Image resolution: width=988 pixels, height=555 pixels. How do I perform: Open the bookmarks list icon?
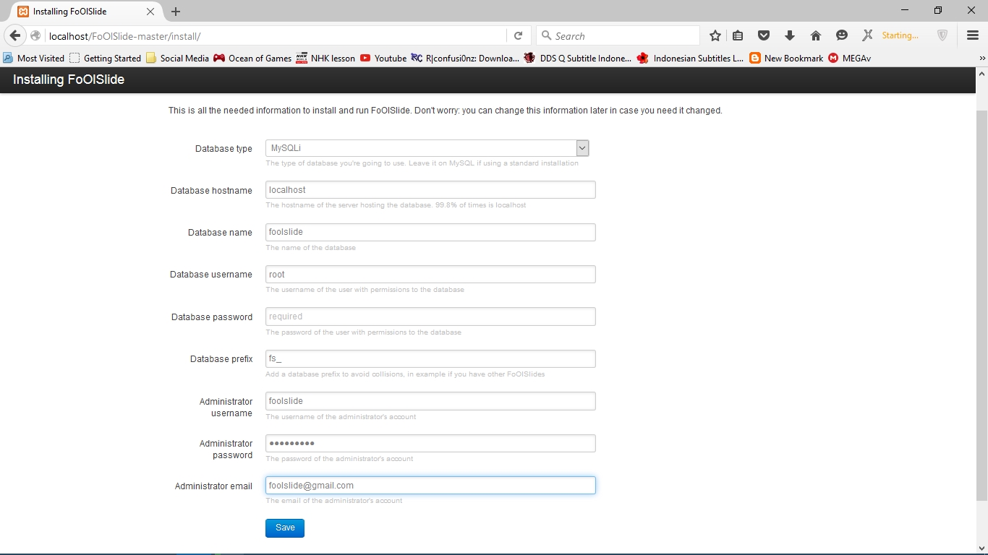click(x=738, y=35)
